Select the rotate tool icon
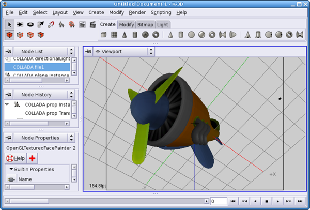Viewport: 310px width, 210px height. [30, 24]
